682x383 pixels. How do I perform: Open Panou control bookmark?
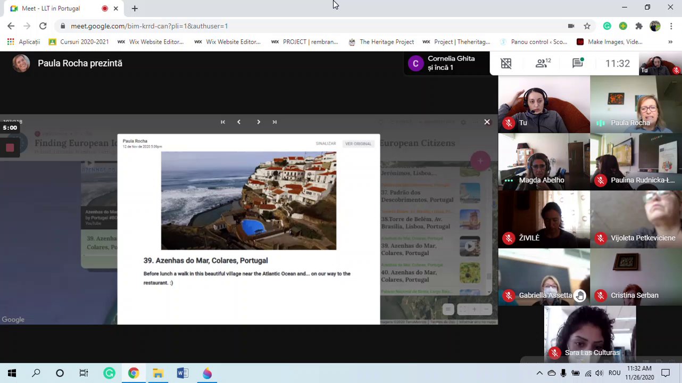click(534, 42)
